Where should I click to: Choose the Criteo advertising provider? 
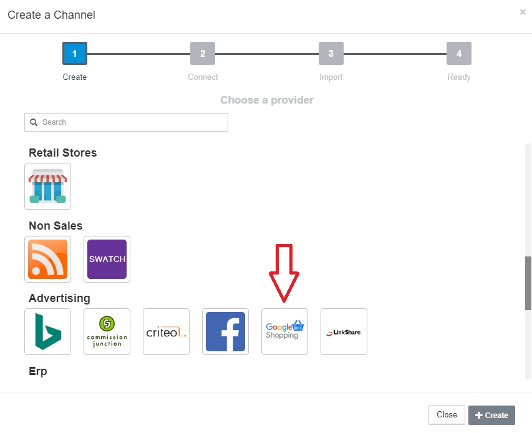[166, 331]
